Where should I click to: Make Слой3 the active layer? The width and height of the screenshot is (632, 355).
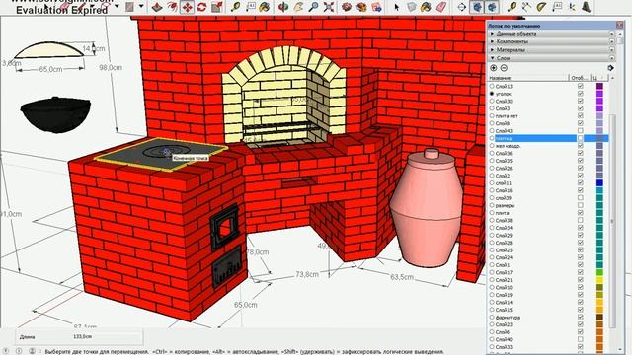pyautogui.click(x=492, y=108)
